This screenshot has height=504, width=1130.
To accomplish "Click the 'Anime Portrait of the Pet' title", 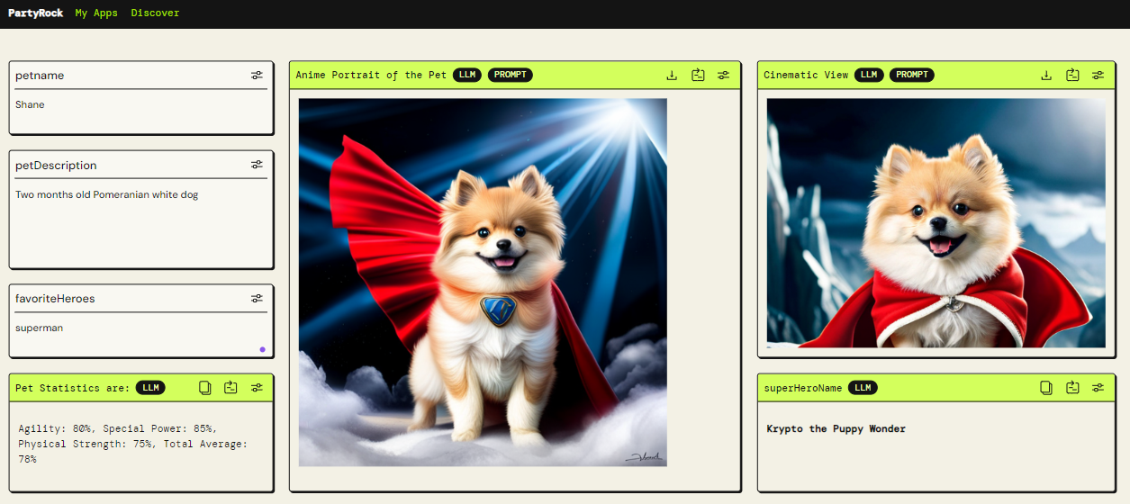I will [x=371, y=75].
